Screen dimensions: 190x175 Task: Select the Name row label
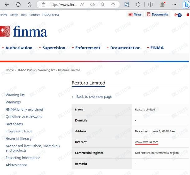pyautogui.click(x=79, y=110)
